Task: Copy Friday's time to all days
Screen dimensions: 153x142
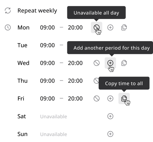Action: click(x=124, y=99)
